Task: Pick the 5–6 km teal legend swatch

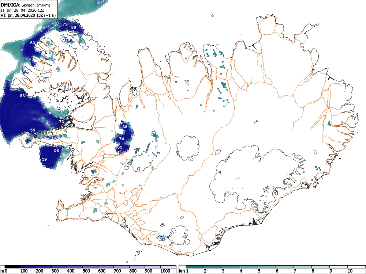Action: pyautogui.click(x=267, y=267)
